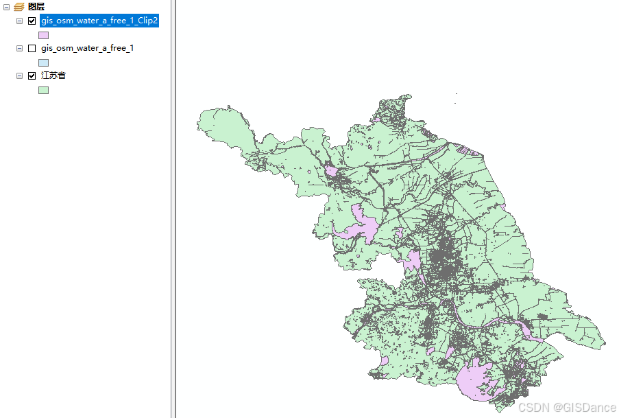
Task: Open the light blue symbol swatch
Action: point(43,62)
